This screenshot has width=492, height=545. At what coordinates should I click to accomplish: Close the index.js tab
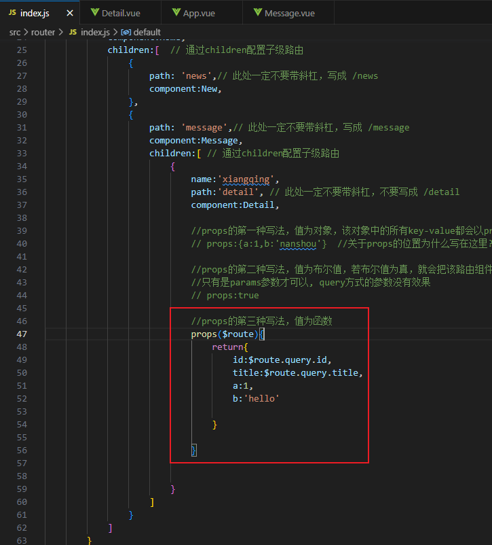click(70, 13)
